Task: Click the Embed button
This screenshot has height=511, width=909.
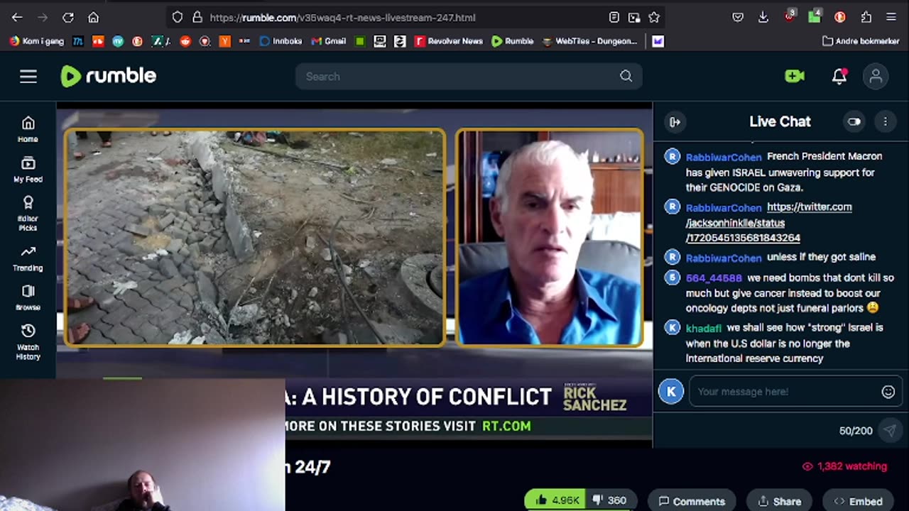Action: [x=858, y=501]
